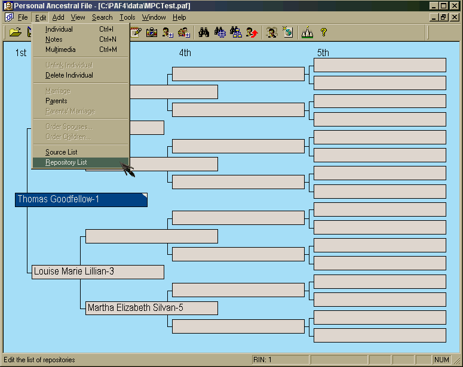Close the open Edit menu

tap(41, 18)
